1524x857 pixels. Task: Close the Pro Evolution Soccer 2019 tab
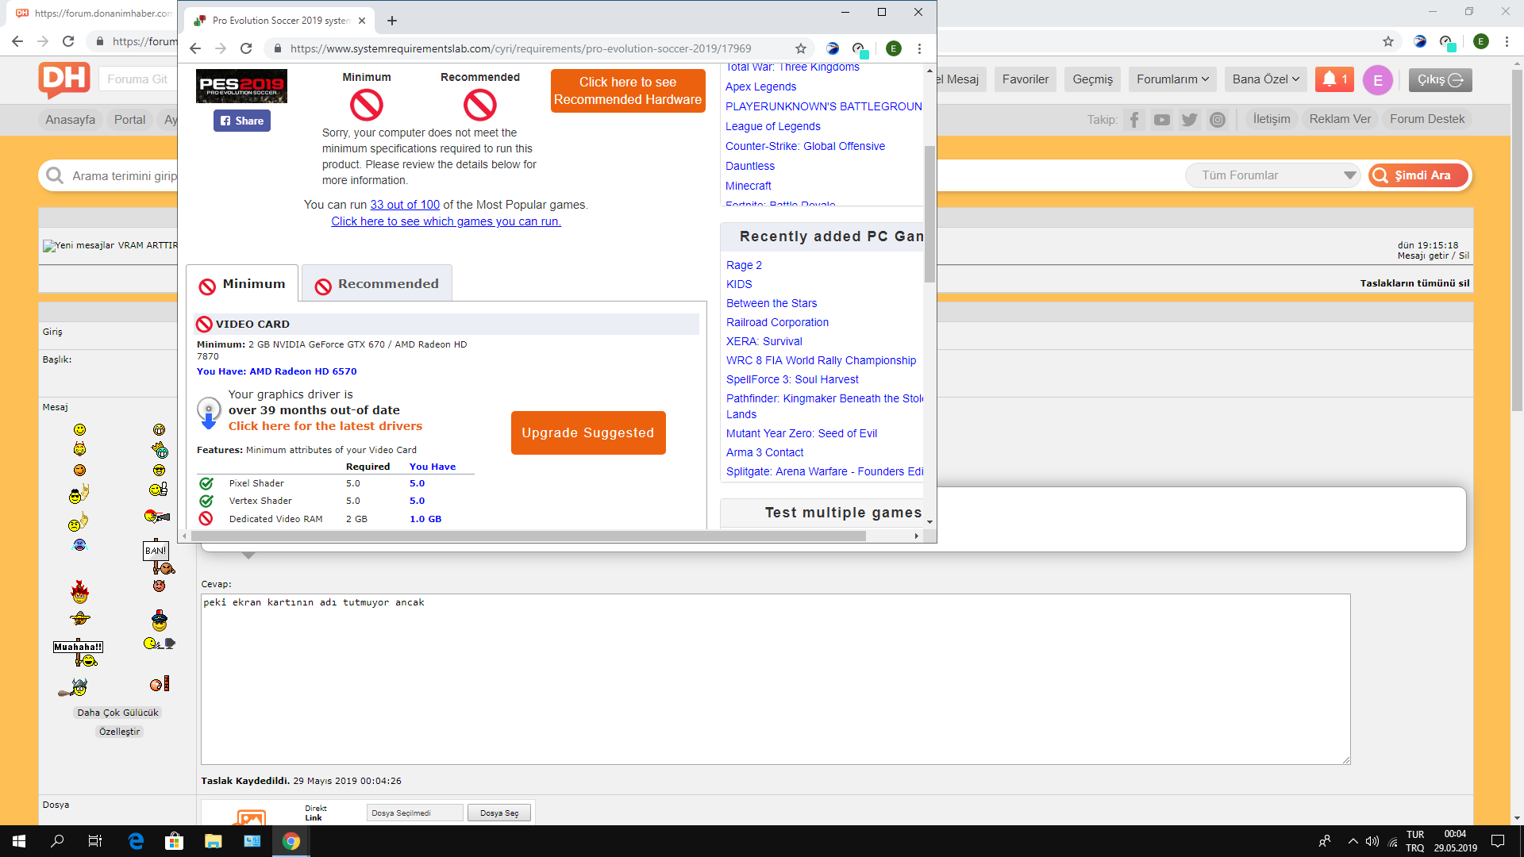click(362, 21)
